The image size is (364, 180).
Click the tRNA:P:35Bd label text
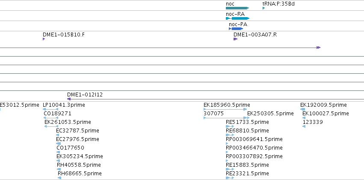click(x=278, y=4)
